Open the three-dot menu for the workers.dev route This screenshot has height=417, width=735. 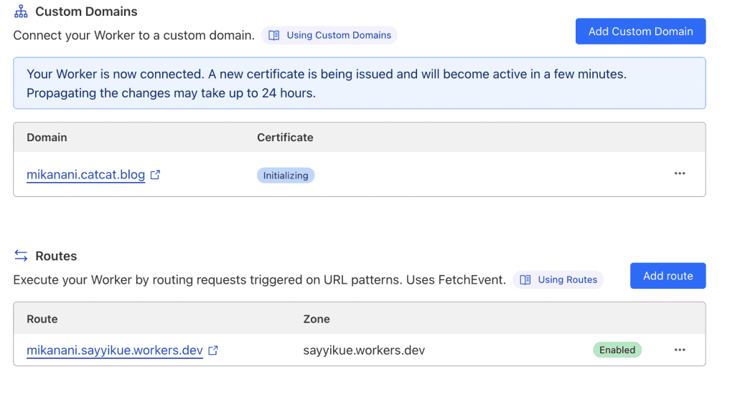680,350
